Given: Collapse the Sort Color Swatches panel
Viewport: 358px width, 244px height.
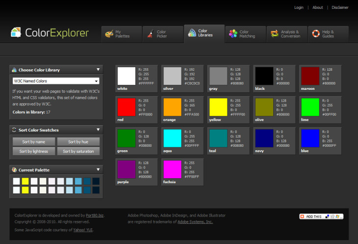Looking at the screenshot, I should 98,130.
